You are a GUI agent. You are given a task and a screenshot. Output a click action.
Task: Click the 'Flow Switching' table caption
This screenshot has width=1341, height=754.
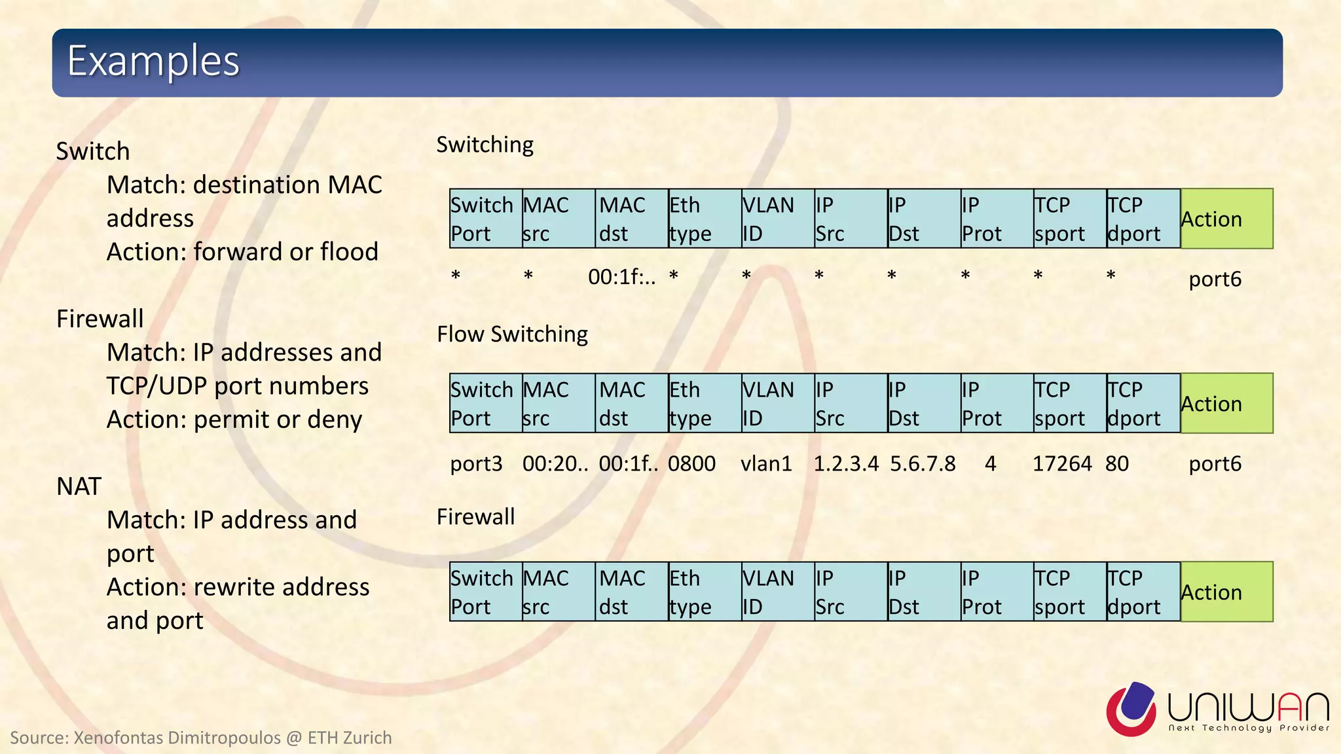pyautogui.click(x=512, y=334)
